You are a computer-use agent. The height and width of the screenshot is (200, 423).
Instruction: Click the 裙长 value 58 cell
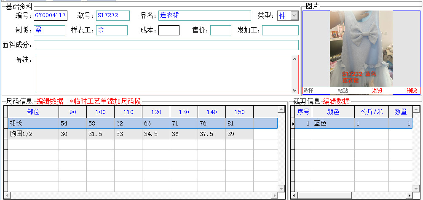(x=101, y=123)
